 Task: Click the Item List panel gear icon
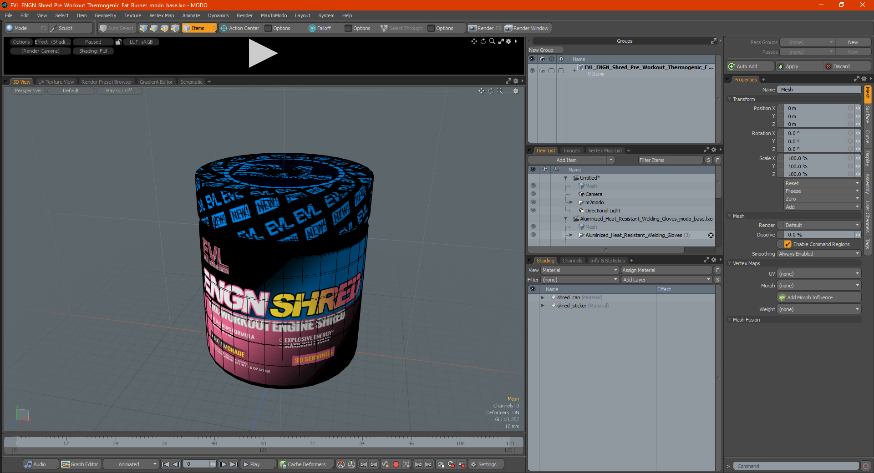[x=714, y=150]
